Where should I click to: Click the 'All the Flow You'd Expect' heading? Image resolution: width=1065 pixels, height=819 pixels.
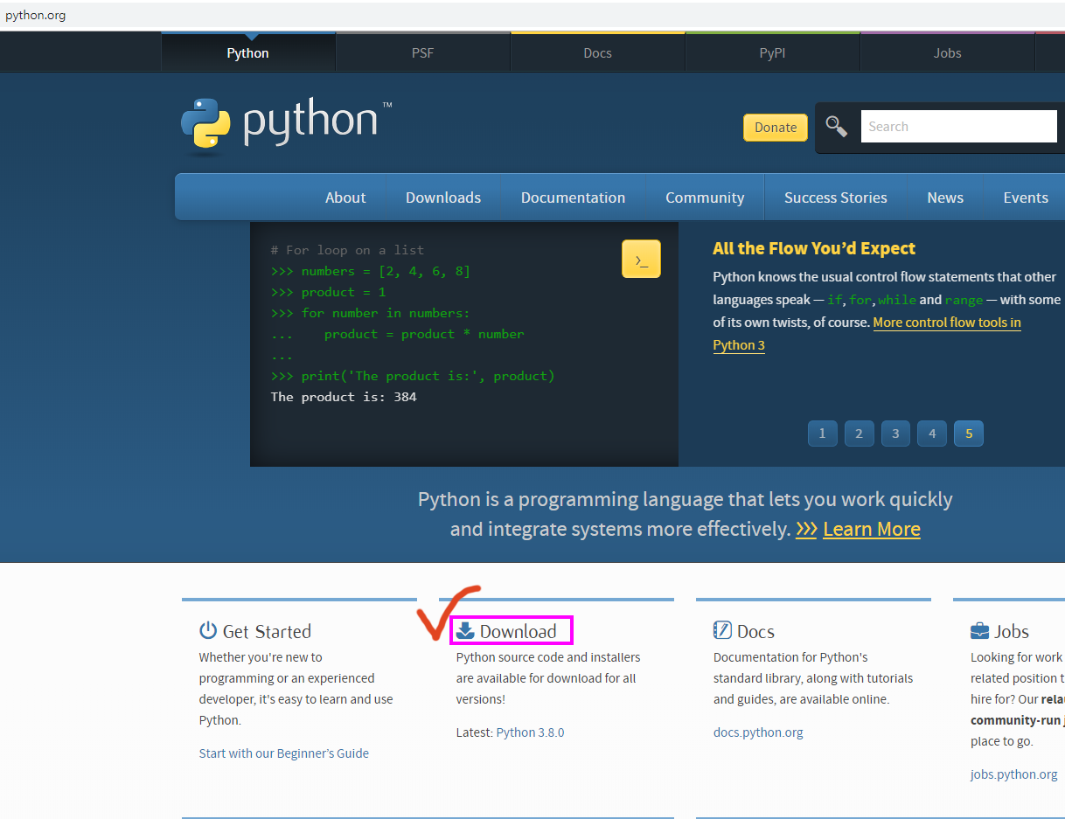(x=814, y=248)
